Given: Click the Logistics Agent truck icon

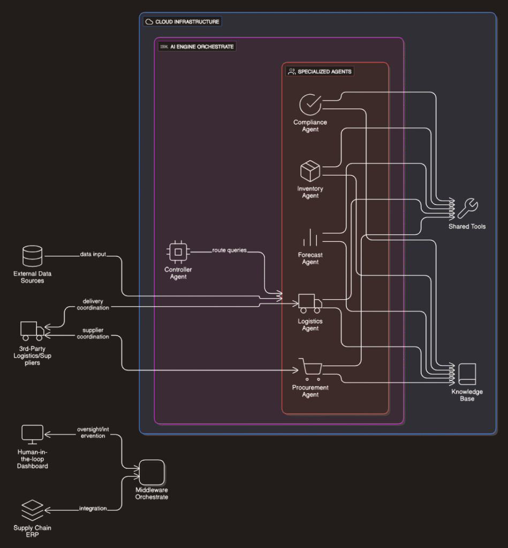Looking at the screenshot, I should tap(309, 303).
